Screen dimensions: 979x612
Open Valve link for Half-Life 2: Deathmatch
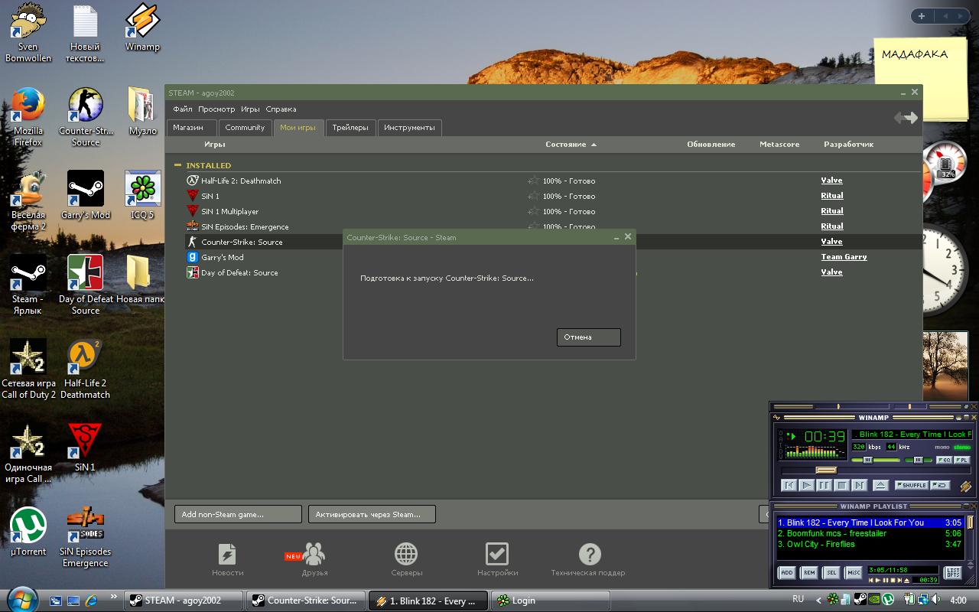(831, 181)
